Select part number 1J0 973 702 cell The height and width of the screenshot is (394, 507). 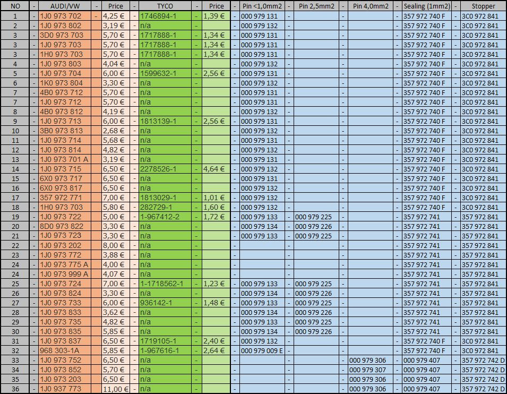tap(61, 16)
